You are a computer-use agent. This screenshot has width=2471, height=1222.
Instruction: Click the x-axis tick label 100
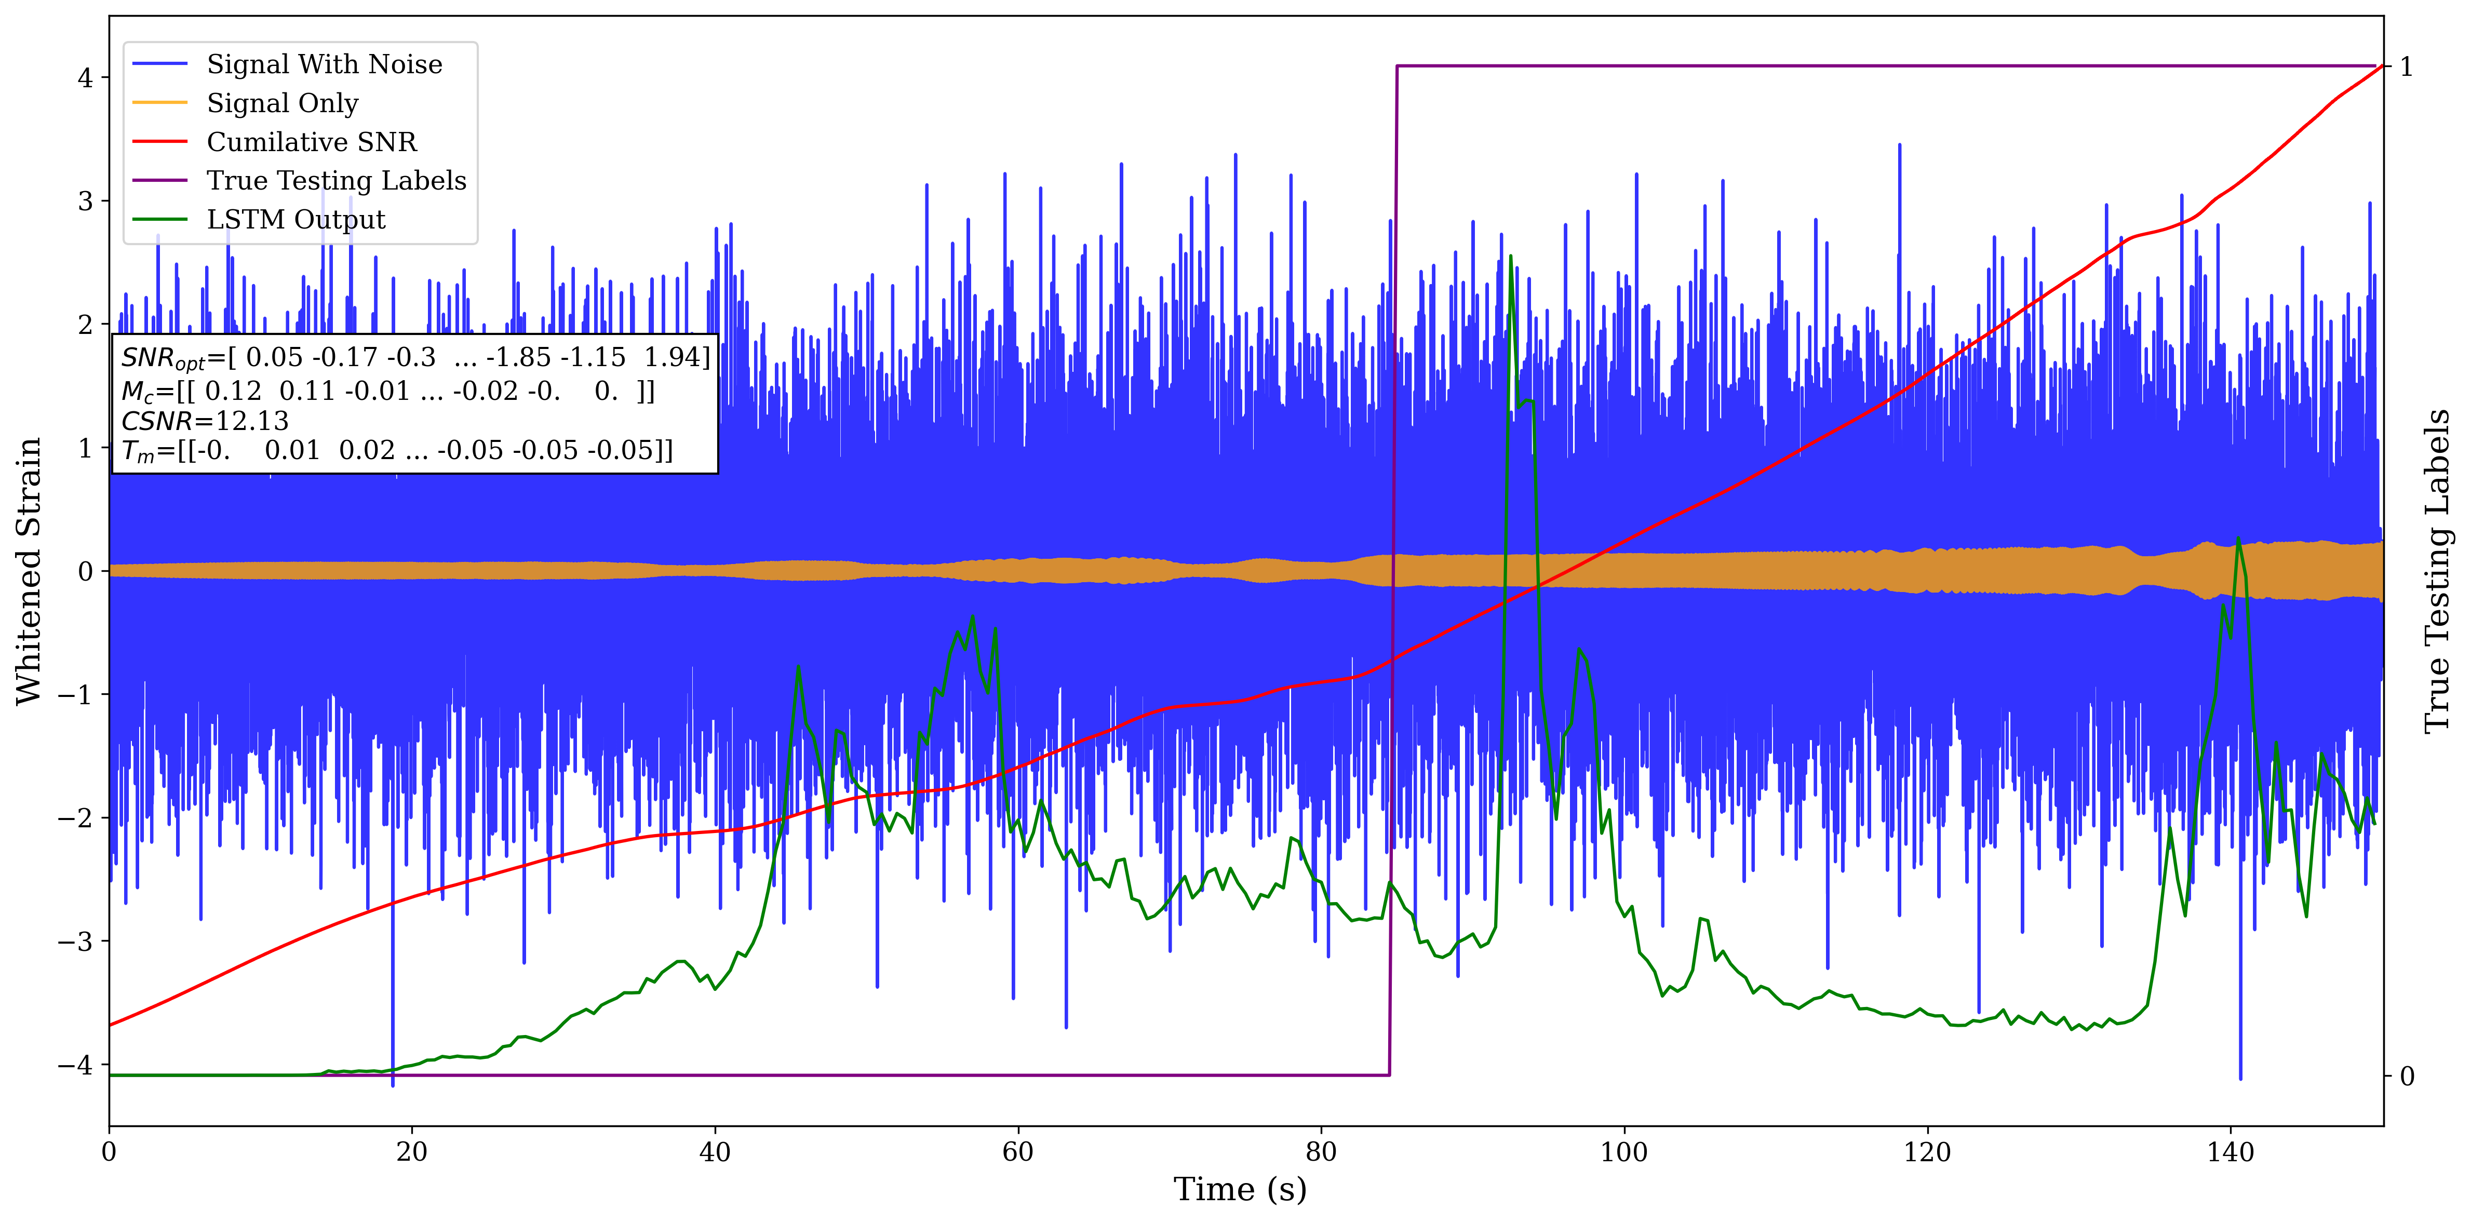tap(1624, 1151)
